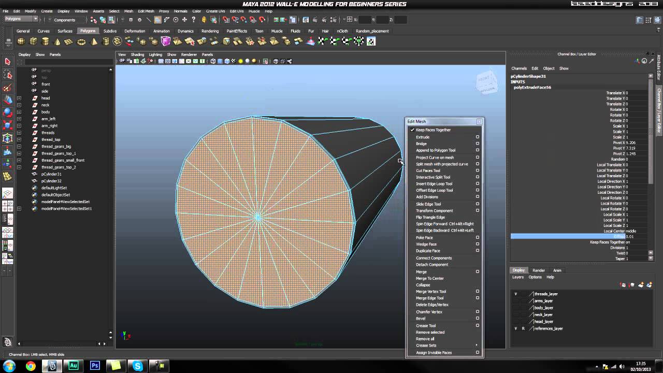Toggle visibility of references_layer
Screen dimensions: 663x373
point(515,328)
